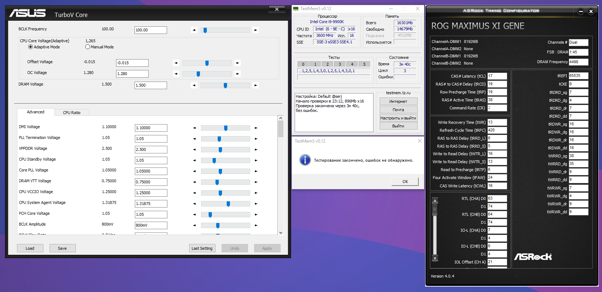Minimize the ASRock Timing Configurator window
This screenshot has height=292, width=602.
[581, 12]
